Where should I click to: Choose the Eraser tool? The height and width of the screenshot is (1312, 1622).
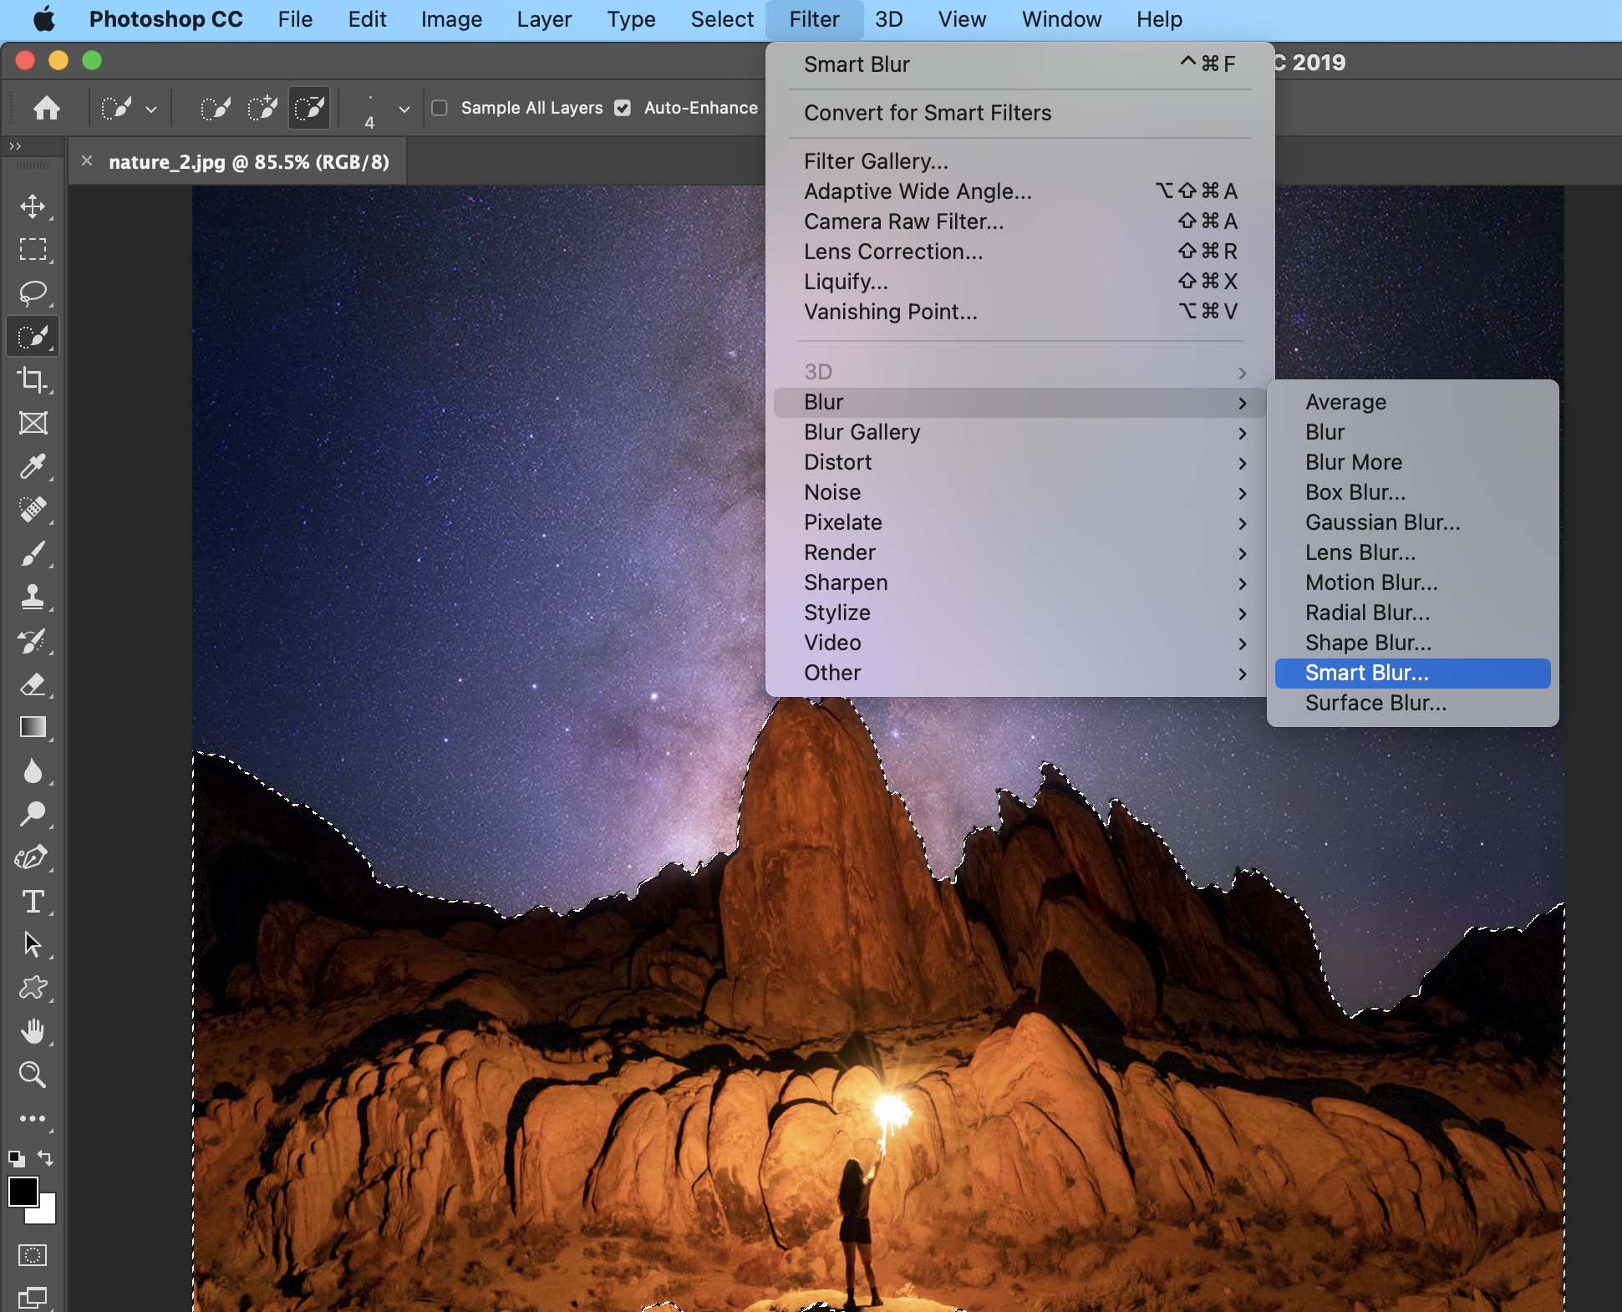pos(33,684)
